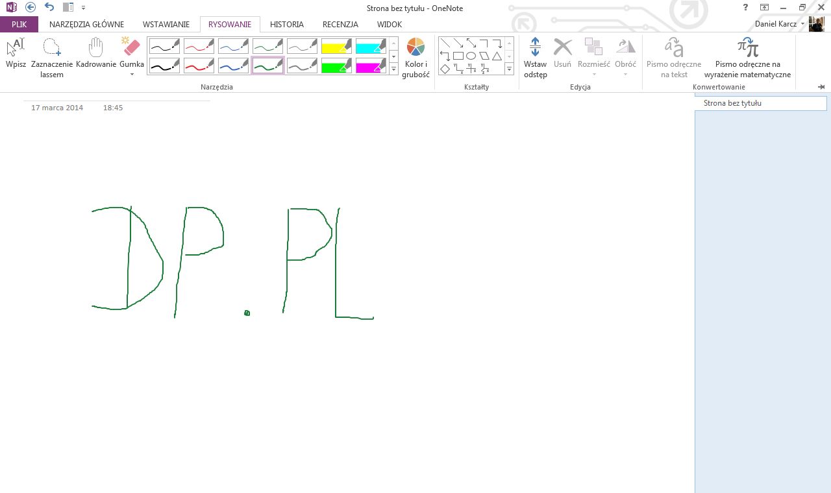
Task: Toggle the dock to desktop button
Action: [68, 7]
